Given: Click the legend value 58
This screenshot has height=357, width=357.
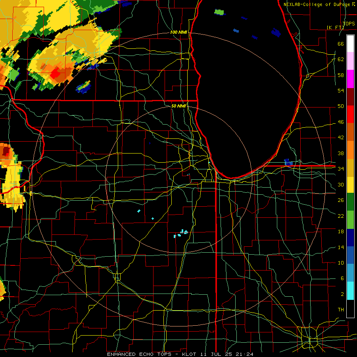Looking at the screenshot, I should [x=341, y=75].
